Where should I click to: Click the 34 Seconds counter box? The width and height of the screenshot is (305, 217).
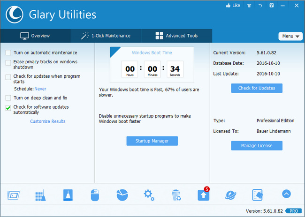[175, 69]
